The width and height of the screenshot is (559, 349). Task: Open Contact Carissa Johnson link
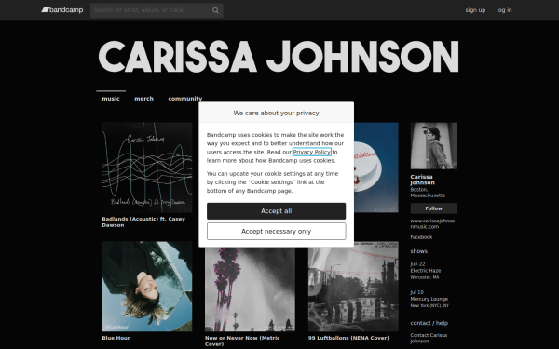tap(429, 338)
